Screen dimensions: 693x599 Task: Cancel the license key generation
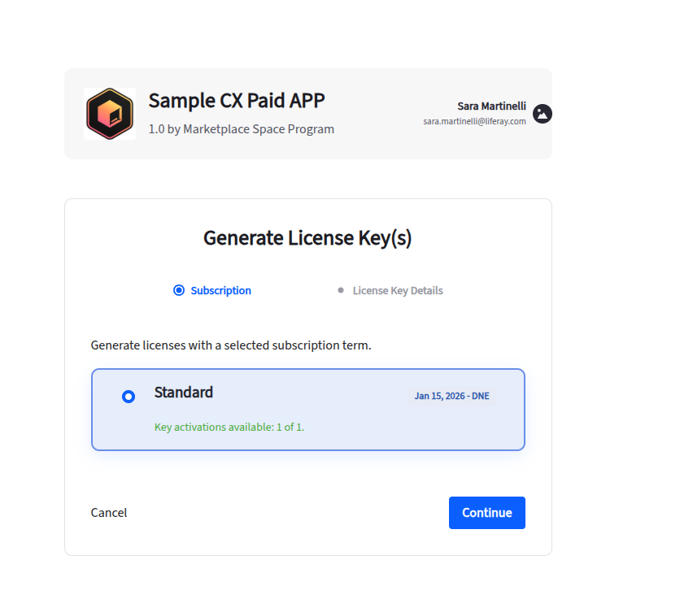[109, 513]
